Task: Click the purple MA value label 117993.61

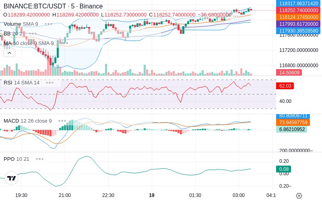Action: click(x=298, y=24)
